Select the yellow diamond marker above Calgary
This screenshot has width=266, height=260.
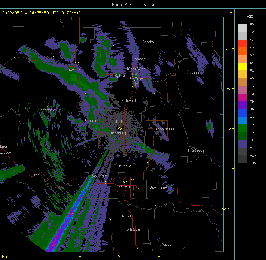(125, 182)
